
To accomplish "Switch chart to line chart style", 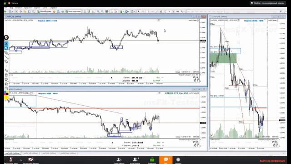I will click(93, 11).
